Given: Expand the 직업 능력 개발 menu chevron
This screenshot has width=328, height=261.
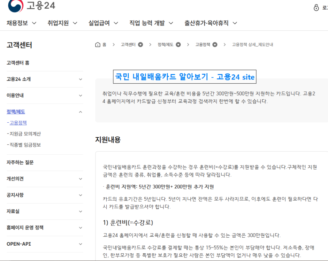Looking at the screenshot, I should coord(171,23).
